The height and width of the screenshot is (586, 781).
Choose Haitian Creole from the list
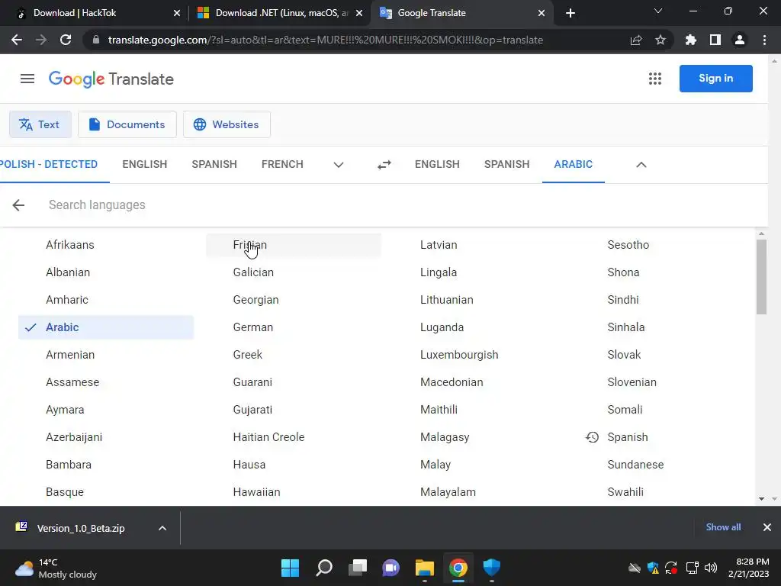click(269, 437)
